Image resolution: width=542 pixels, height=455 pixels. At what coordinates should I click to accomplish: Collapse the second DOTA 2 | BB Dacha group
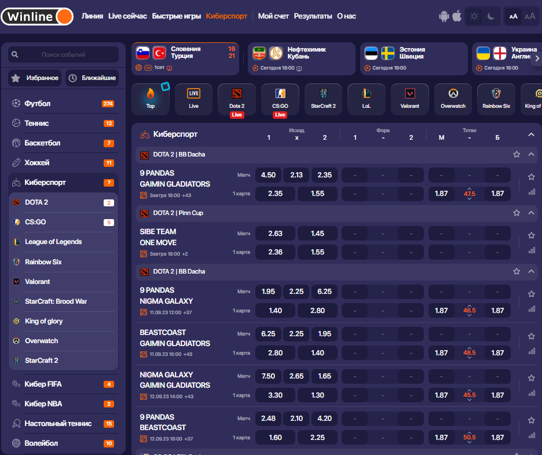coord(531,271)
